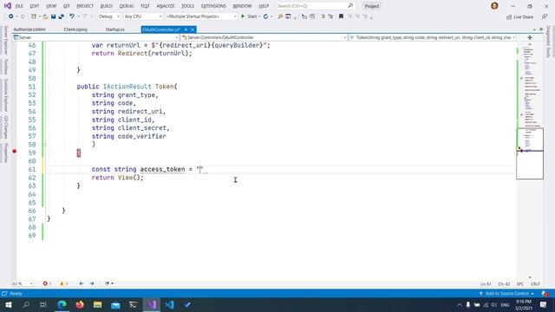Viewport: 555px width, 312px height.
Task: Open the Token member navigation dropdown
Action: coord(433,37)
